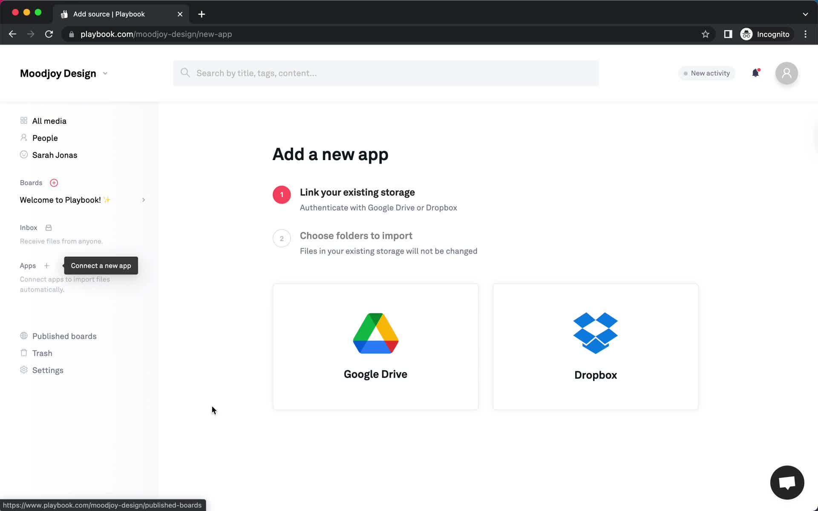Expand the Moodjoy Design workspace dropdown
The height and width of the screenshot is (511, 818).
click(x=105, y=73)
